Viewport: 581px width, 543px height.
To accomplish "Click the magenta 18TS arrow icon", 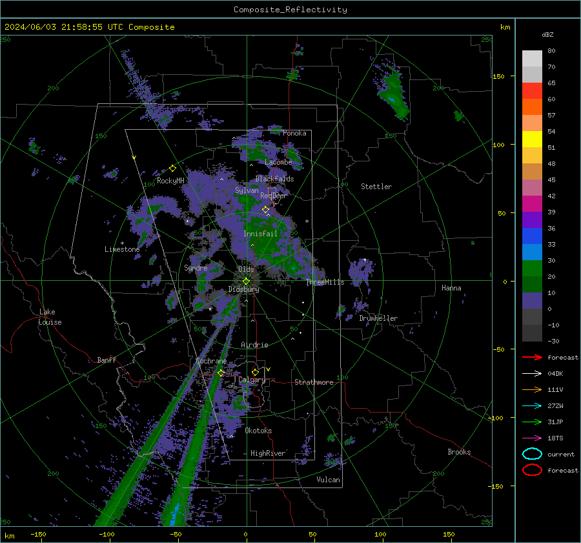I will (532, 438).
